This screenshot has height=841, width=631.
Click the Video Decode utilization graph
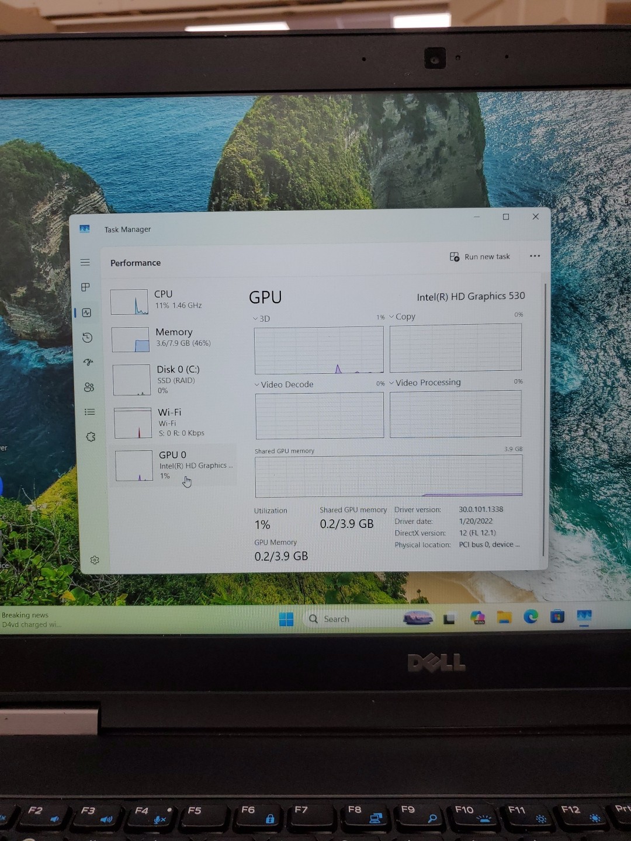[x=320, y=415]
